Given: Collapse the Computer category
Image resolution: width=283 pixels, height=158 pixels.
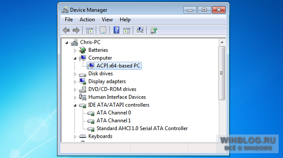Looking at the screenshot, I should point(75,58).
